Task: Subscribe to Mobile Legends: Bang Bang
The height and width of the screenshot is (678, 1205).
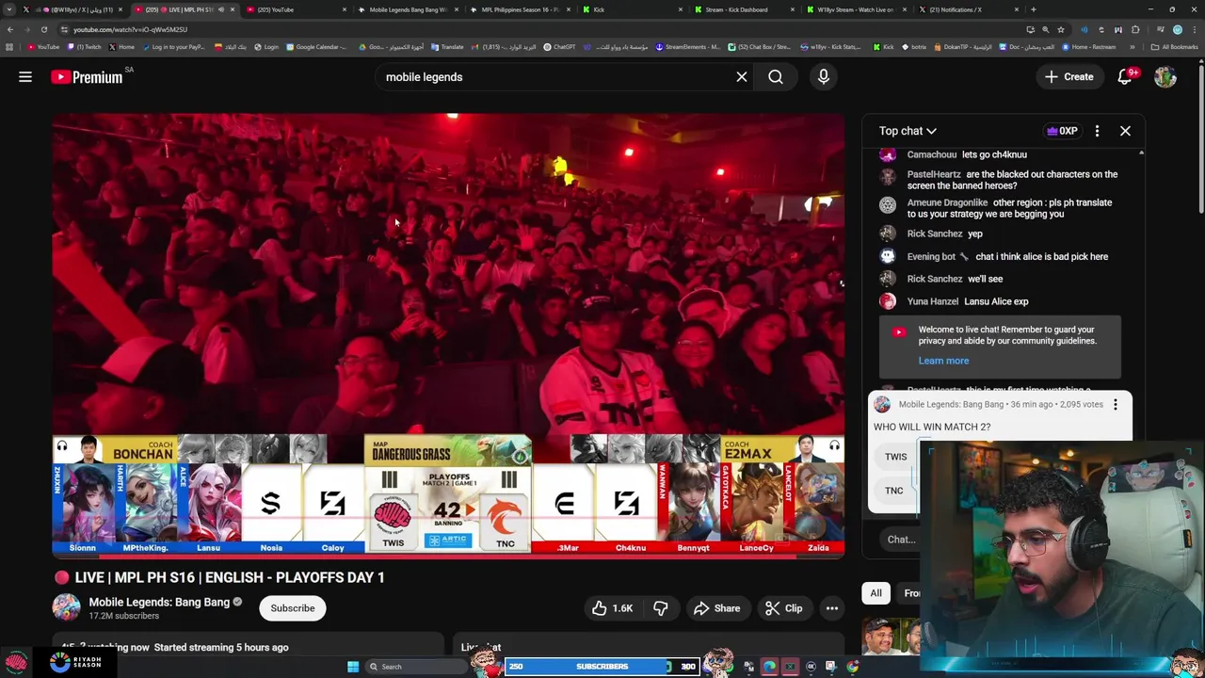Action: 293,608
